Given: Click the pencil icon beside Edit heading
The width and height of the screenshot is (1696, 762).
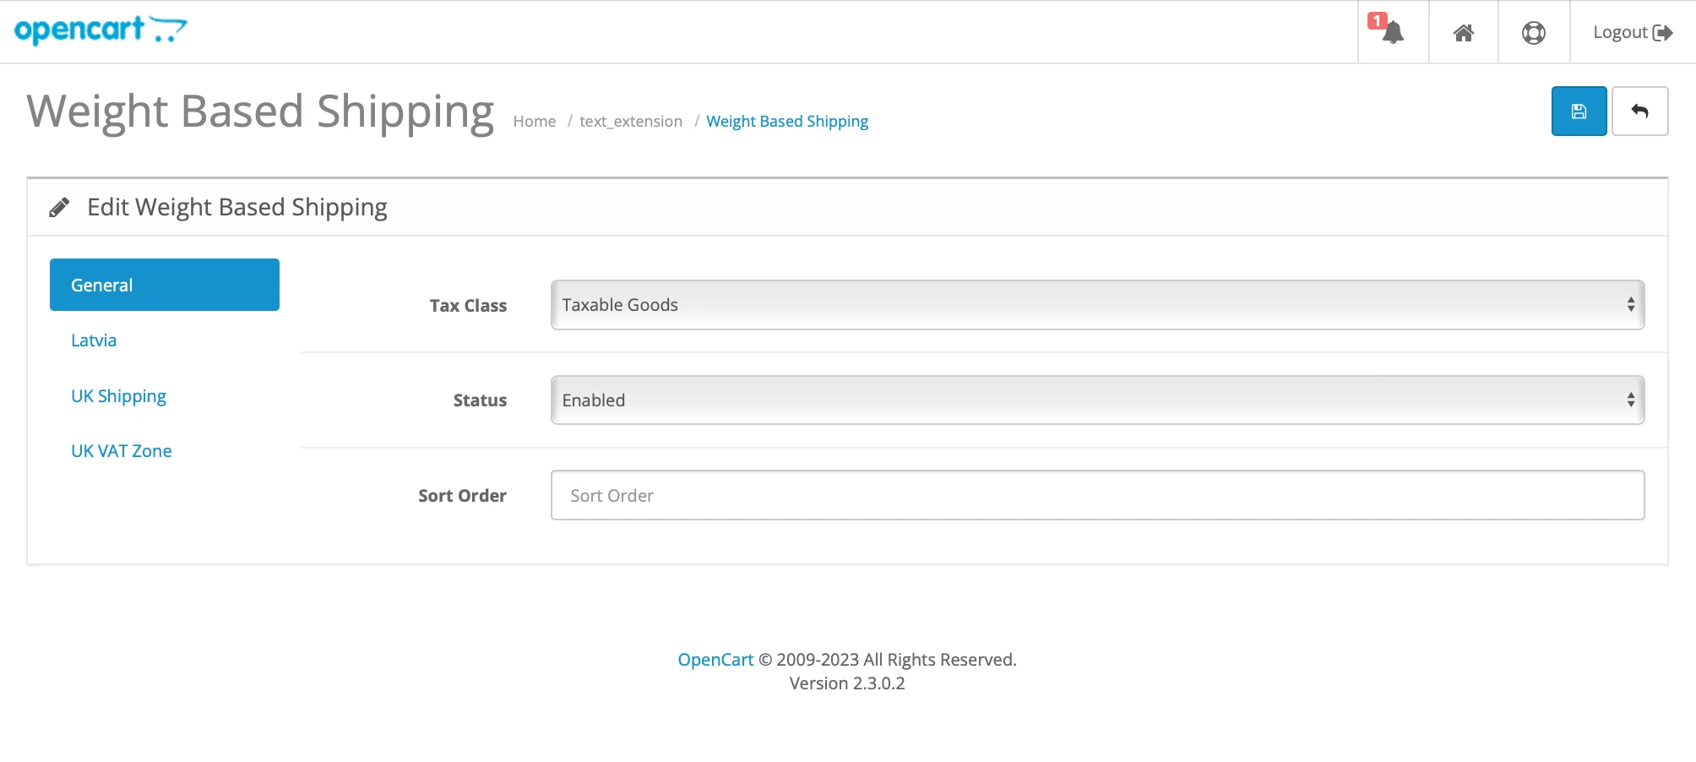Looking at the screenshot, I should point(59,208).
